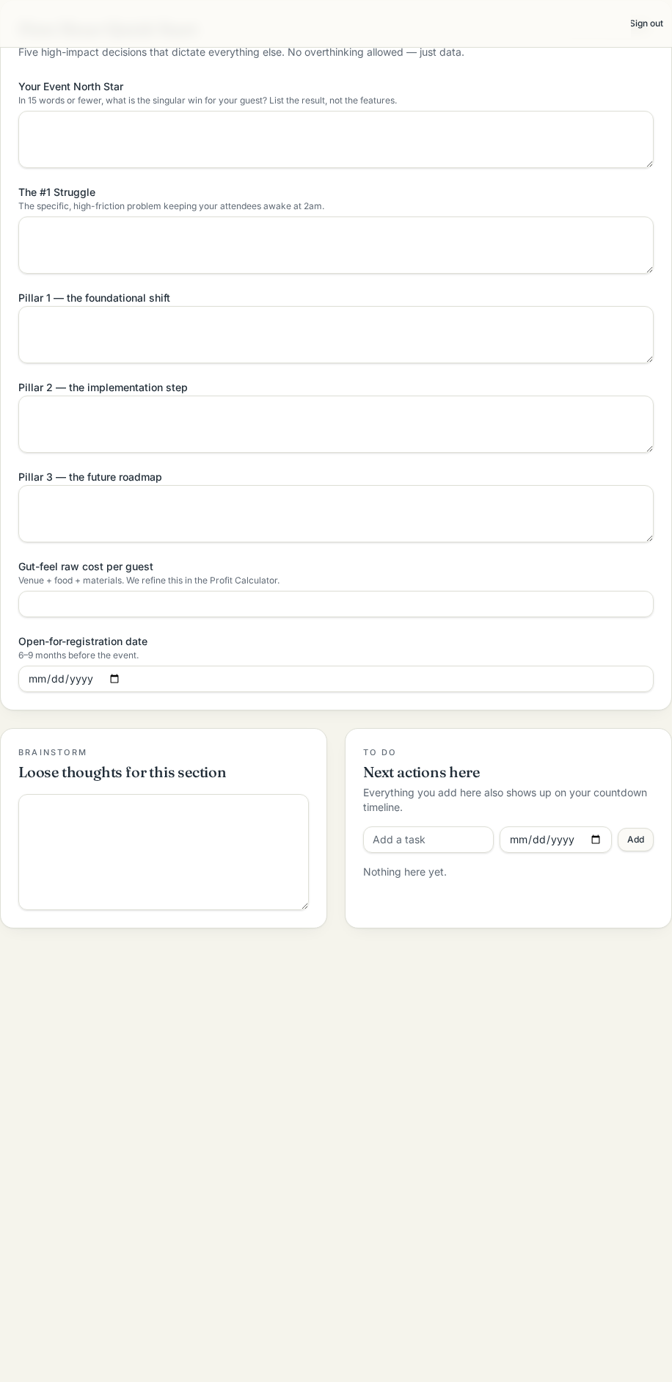The width and height of the screenshot is (672, 1382).
Task: Sign out of the account
Action: [646, 23]
